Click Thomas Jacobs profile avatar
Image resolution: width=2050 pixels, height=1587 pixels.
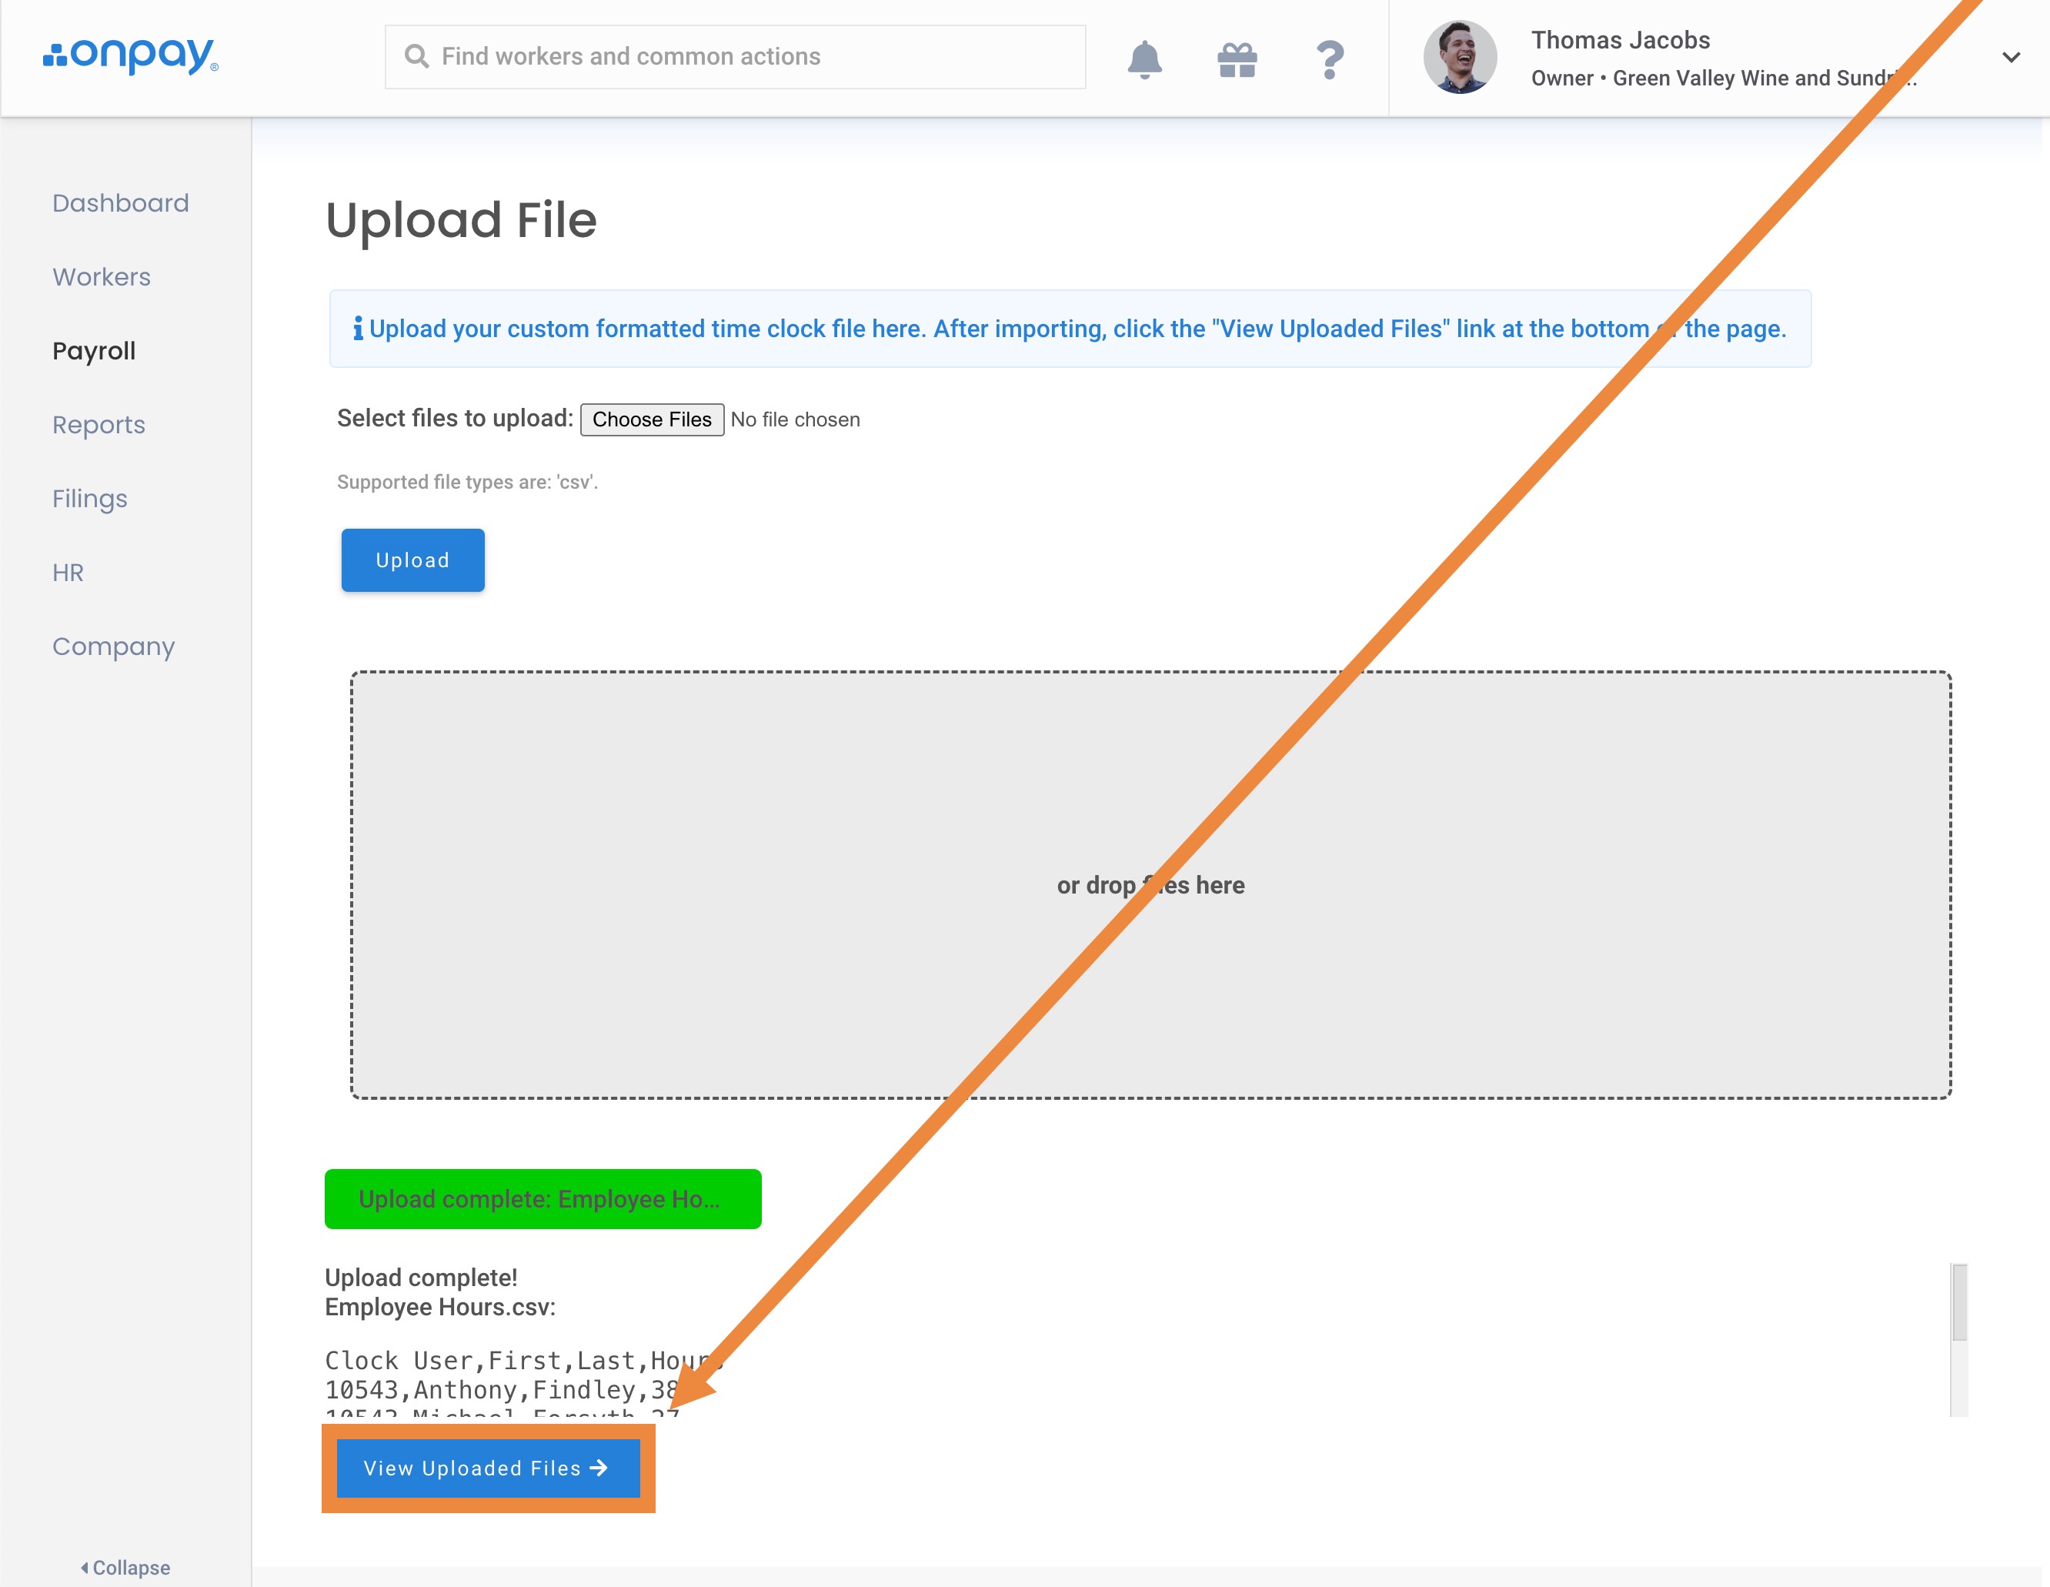pos(1459,57)
